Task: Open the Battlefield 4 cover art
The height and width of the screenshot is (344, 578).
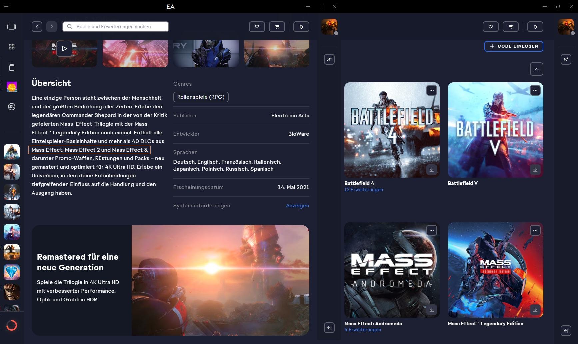Action: point(392,130)
